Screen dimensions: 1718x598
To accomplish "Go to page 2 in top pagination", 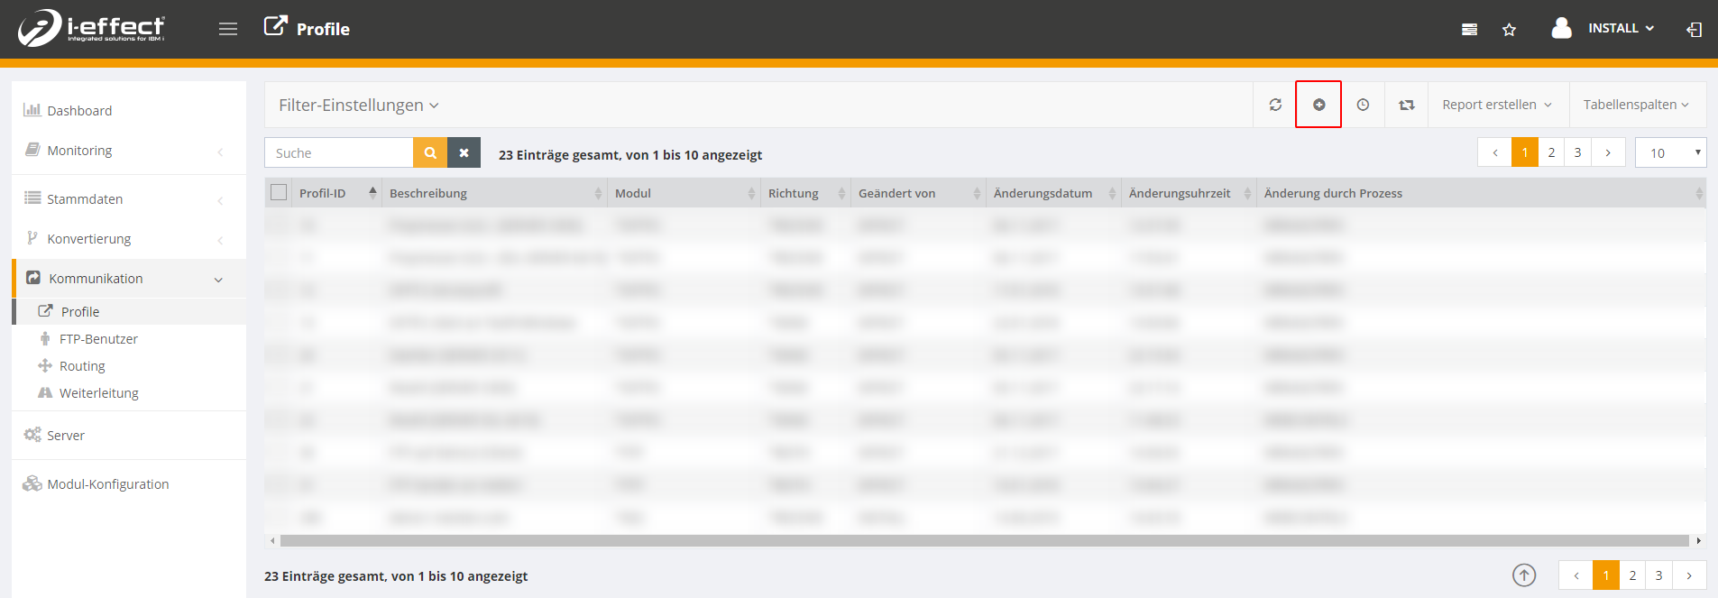I will 1551,152.
